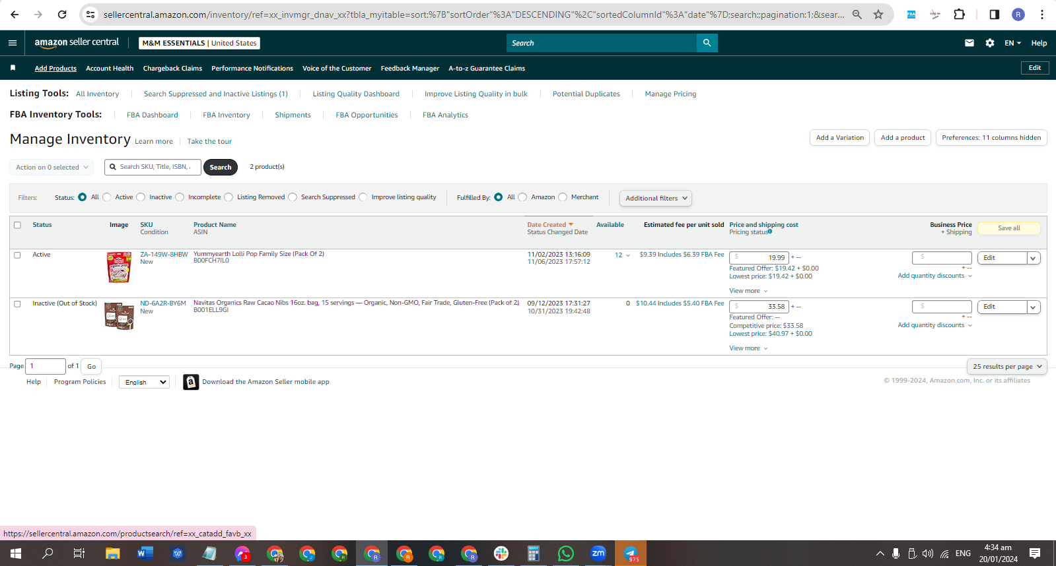This screenshot has height=566, width=1056.
Task: Select the Search Suppressed filter
Action: 293,197
